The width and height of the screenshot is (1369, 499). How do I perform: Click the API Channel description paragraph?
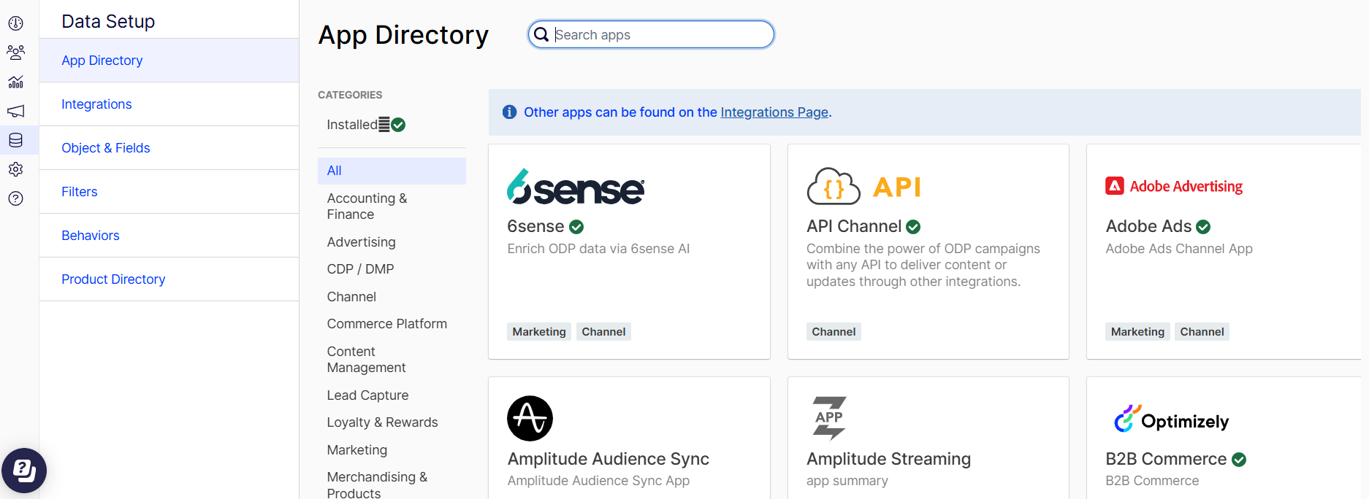click(x=923, y=265)
